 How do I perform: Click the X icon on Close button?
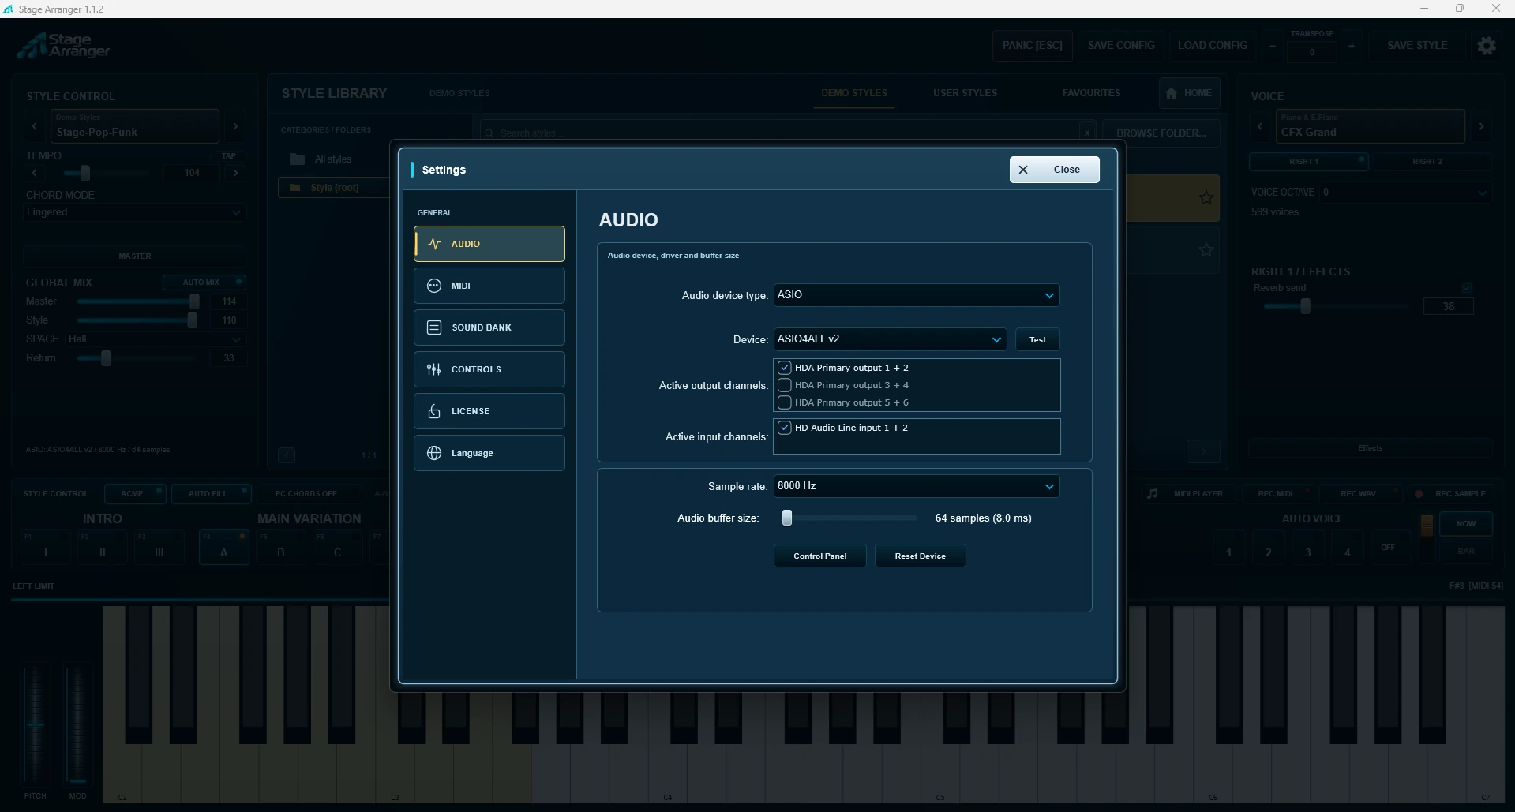point(1023,170)
